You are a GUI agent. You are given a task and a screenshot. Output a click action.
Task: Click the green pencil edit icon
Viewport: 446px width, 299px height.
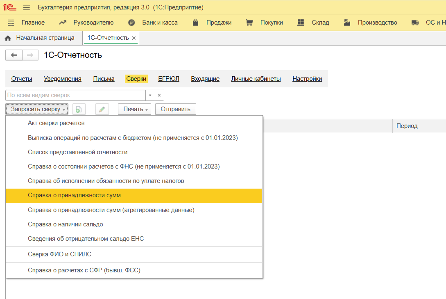pos(102,109)
